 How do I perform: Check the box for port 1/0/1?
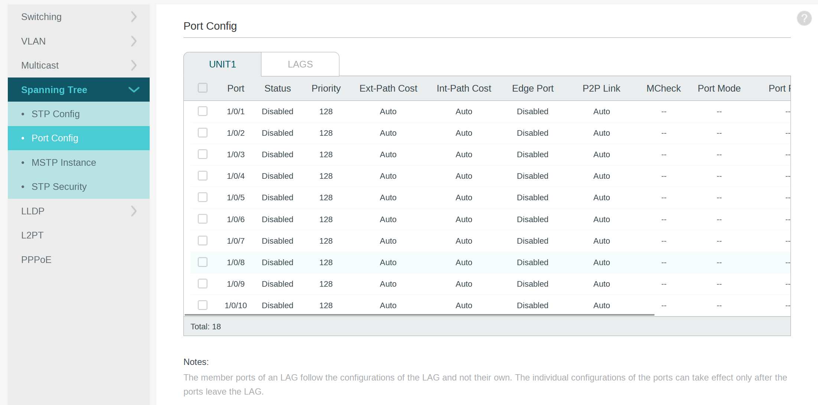point(203,111)
